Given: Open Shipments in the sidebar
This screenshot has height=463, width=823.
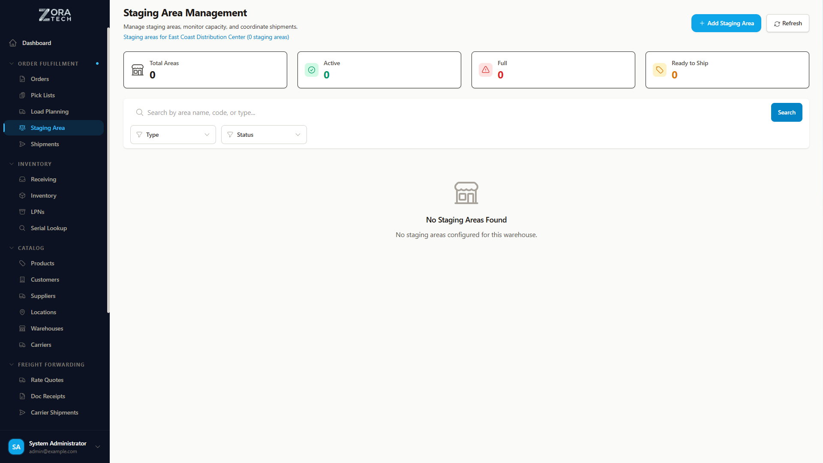Looking at the screenshot, I should click(x=45, y=144).
